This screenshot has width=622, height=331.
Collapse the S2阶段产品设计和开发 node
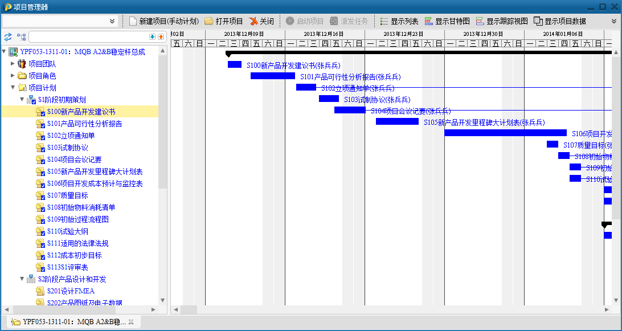(22, 279)
